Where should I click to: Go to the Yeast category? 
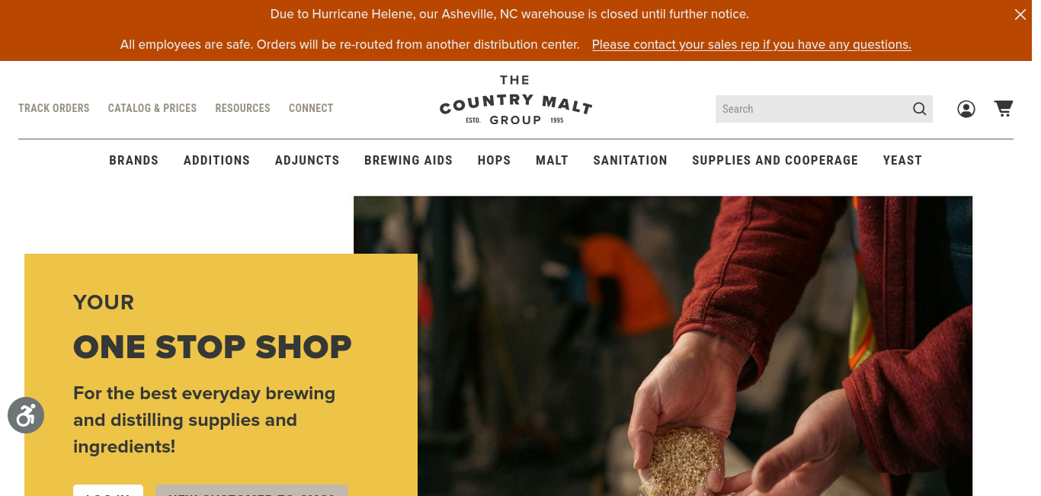coord(902,160)
